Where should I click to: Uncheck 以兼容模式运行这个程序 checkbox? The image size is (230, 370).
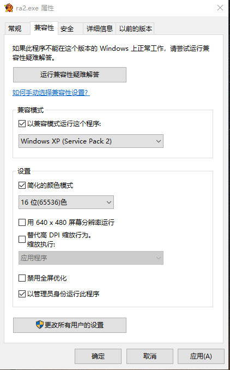click(22, 123)
